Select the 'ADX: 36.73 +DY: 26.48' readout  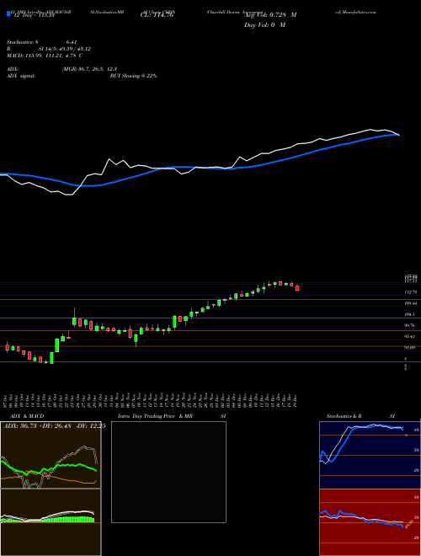[37, 426]
